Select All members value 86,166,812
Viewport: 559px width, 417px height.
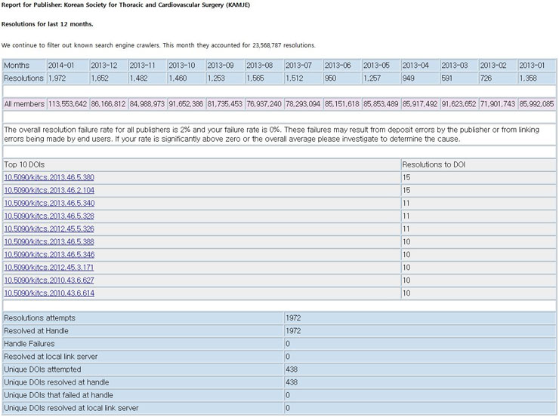(x=108, y=104)
